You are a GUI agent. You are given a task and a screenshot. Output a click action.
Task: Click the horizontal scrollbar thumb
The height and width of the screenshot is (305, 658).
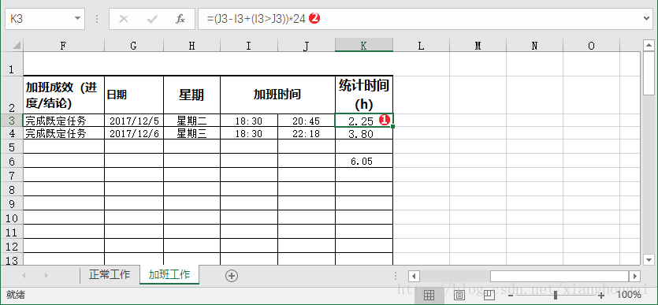point(559,276)
